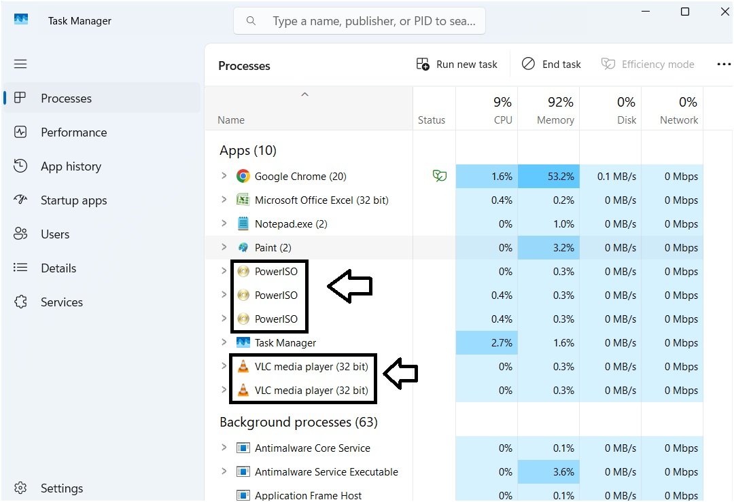Sort processes by Network column
This screenshot has width=734, height=502.
[671, 109]
